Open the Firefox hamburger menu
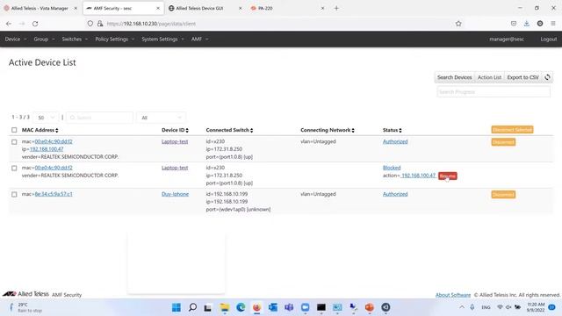 [553, 24]
